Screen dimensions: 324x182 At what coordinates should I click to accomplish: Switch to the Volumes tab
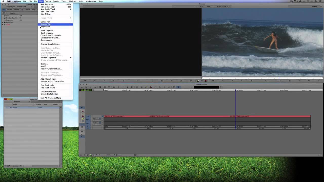[x=10, y=10]
